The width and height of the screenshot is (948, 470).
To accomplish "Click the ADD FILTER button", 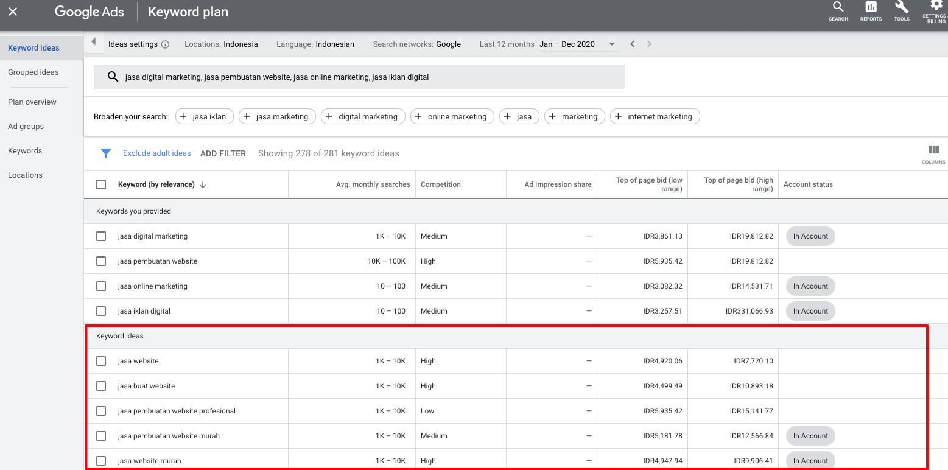I will pos(223,153).
